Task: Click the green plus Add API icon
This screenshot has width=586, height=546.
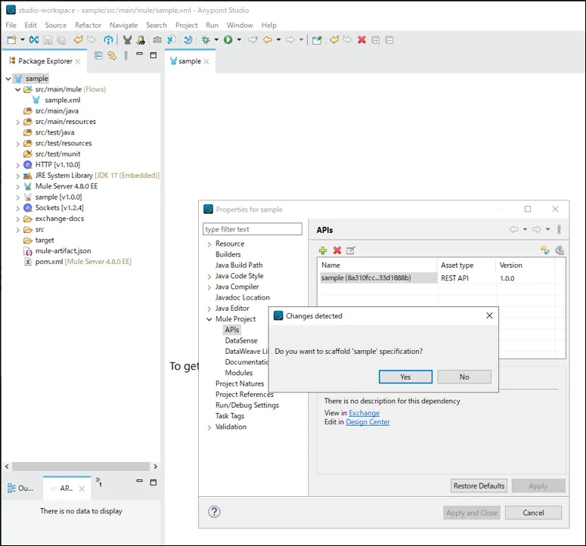Action: click(x=323, y=250)
